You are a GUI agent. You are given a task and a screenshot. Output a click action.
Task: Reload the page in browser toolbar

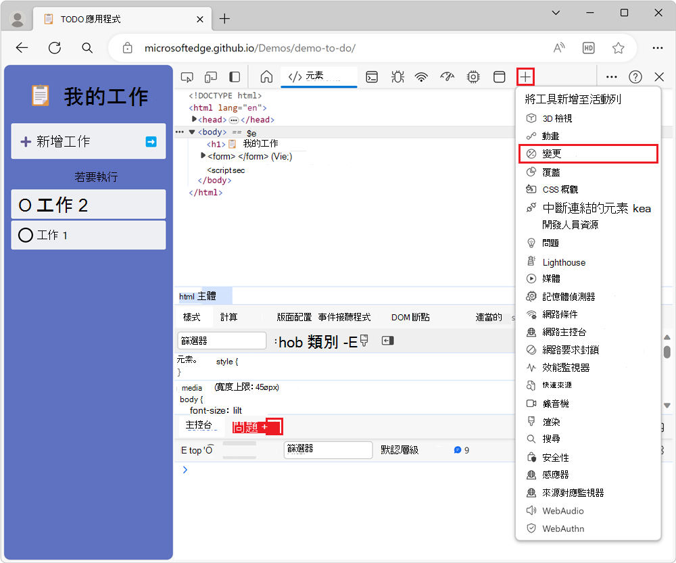click(x=55, y=48)
